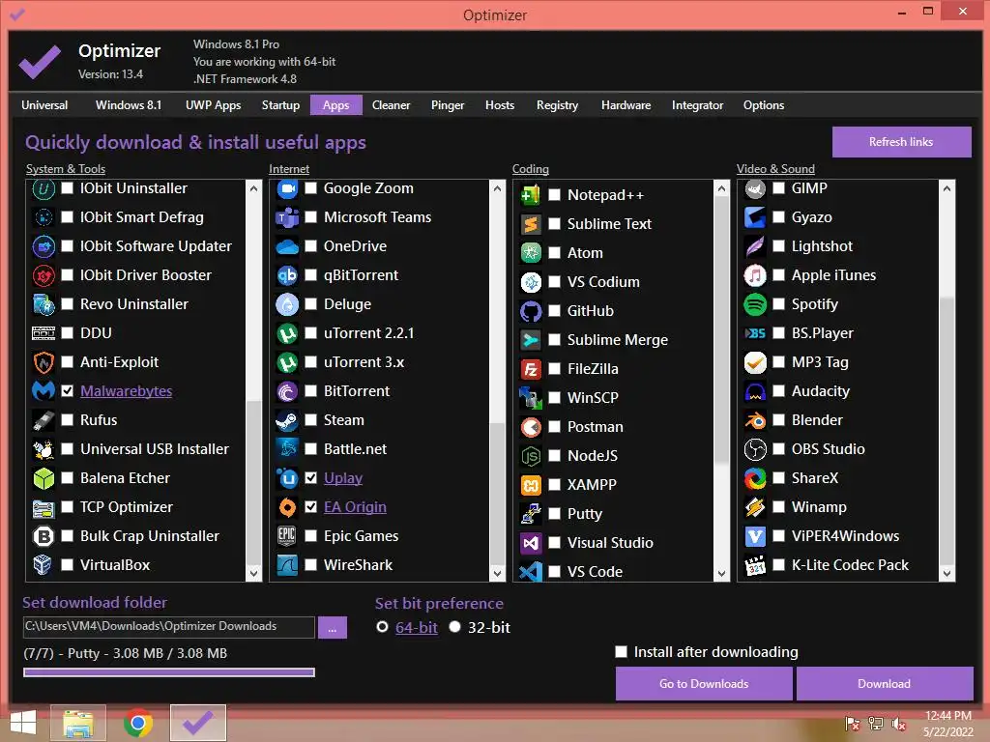Click the Spotify icon

click(x=755, y=304)
